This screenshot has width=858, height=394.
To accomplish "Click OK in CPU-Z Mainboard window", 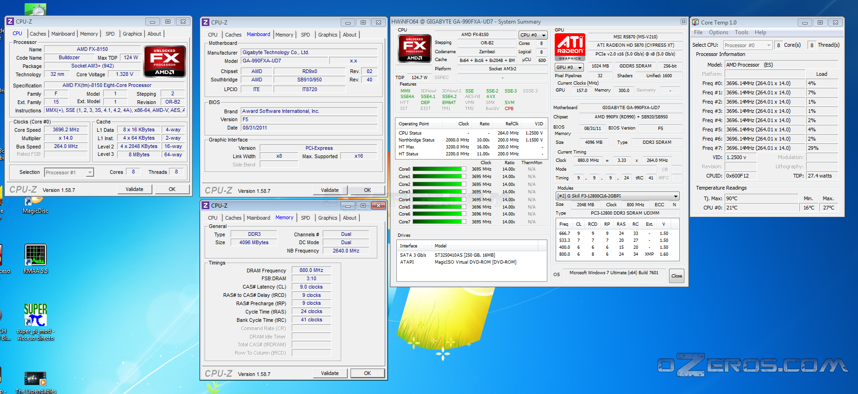I will click(x=368, y=190).
